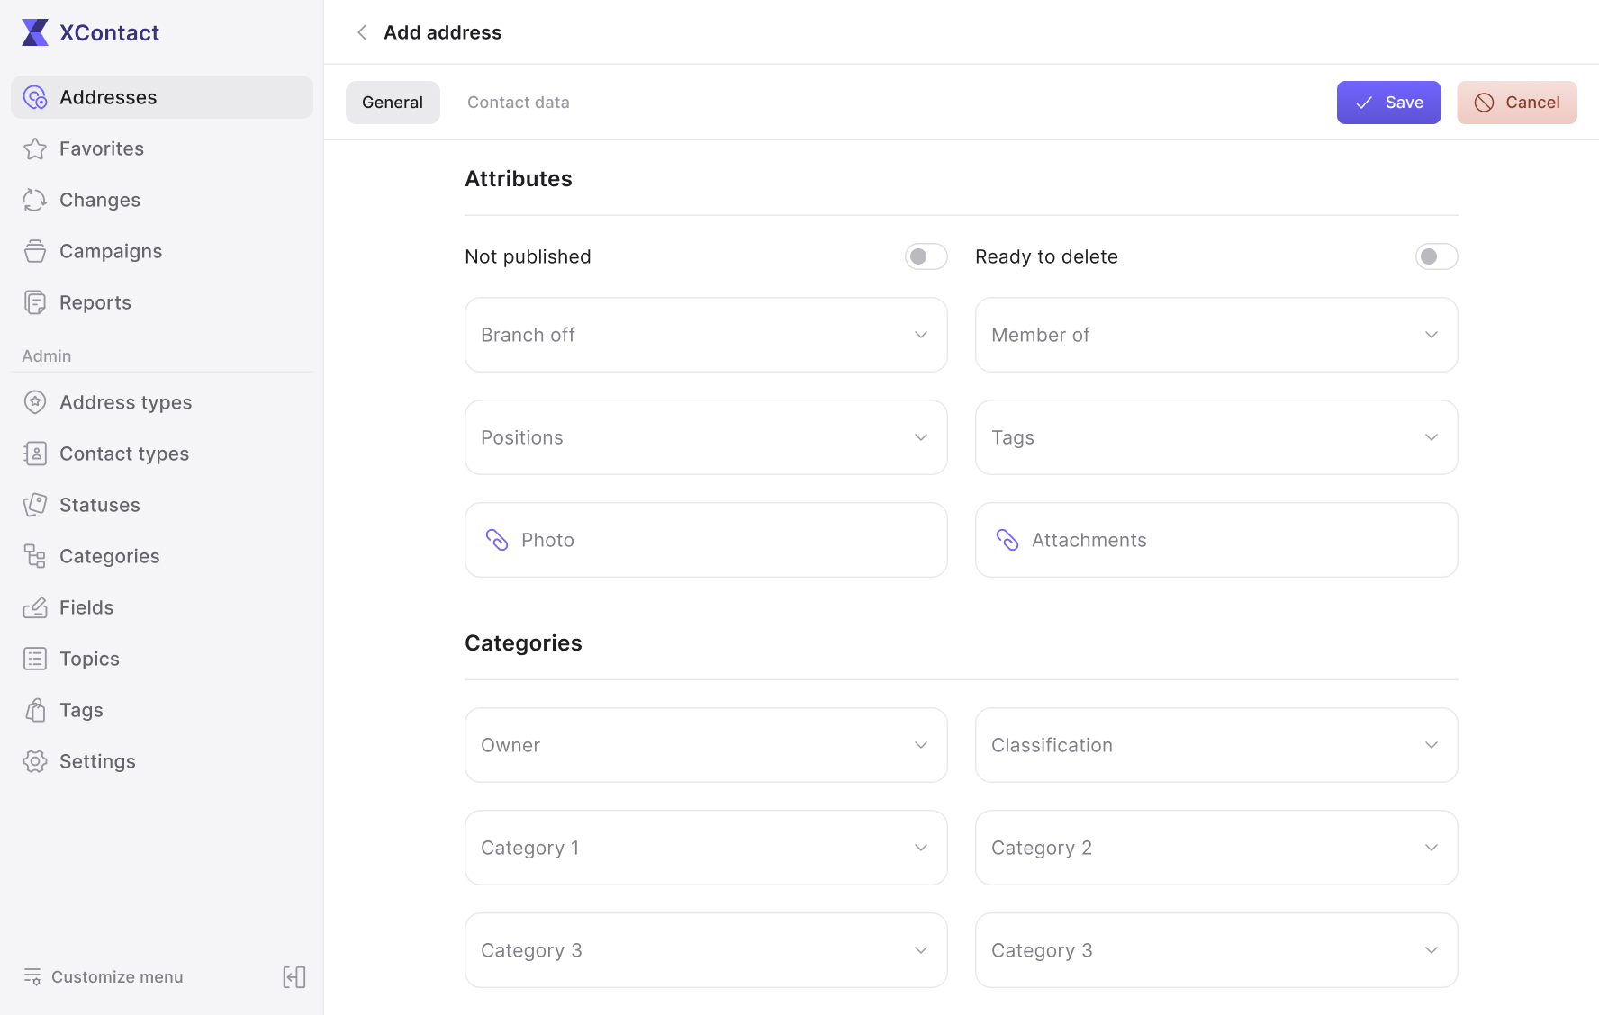This screenshot has width=1599, height=1015.
Task: Click the Categories section heading
Action: pos(523,643)
